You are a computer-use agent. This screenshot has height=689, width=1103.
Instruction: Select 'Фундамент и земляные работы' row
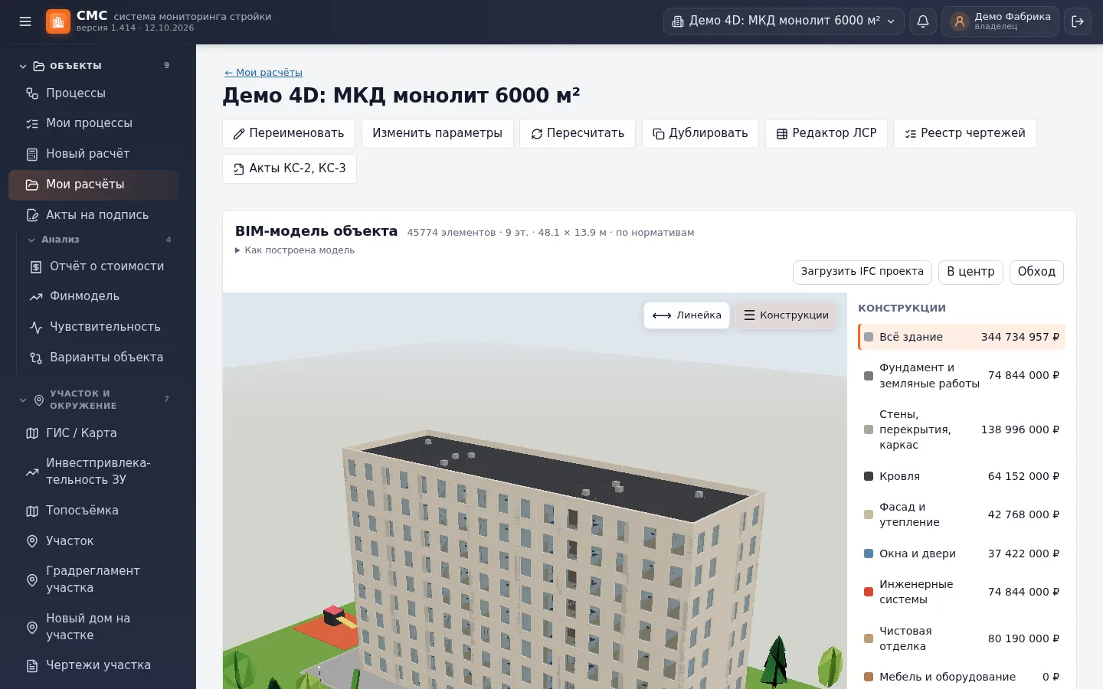click(x=961, y=376)
